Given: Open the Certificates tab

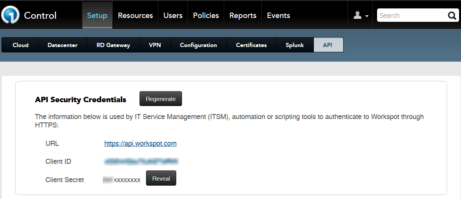Looking at the screenshot, I should [251, 45].
